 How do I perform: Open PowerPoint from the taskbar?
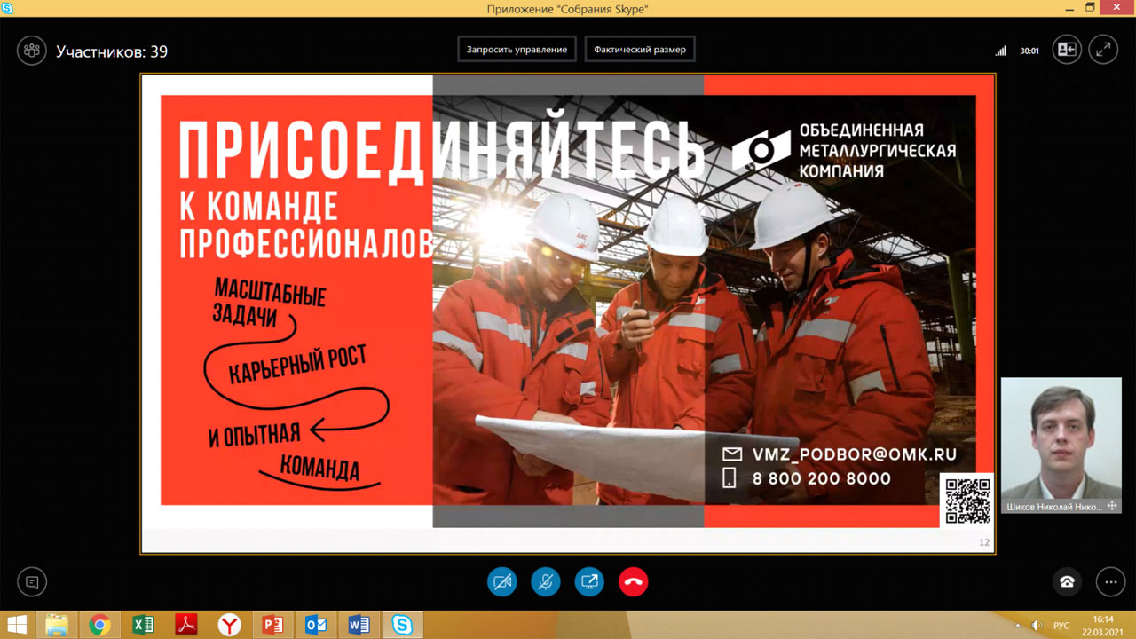[272, 625]
